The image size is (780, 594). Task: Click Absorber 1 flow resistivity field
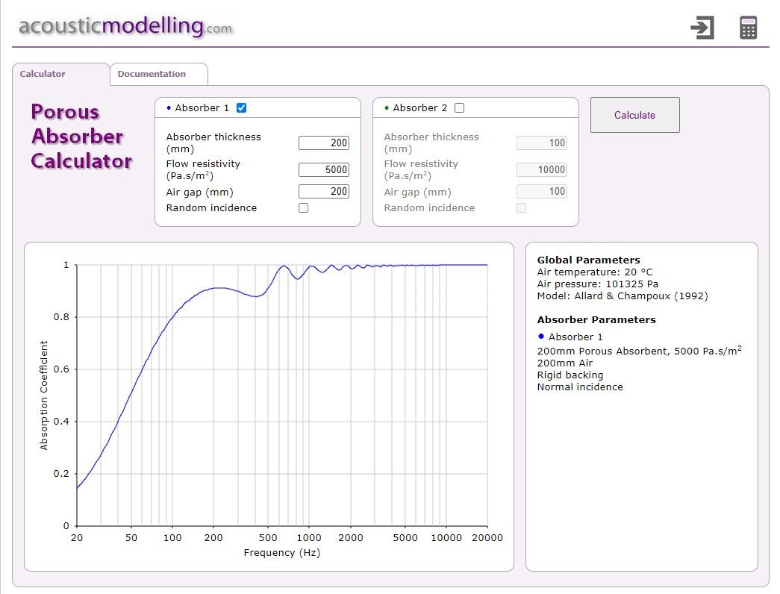click(x=324, y=169)
